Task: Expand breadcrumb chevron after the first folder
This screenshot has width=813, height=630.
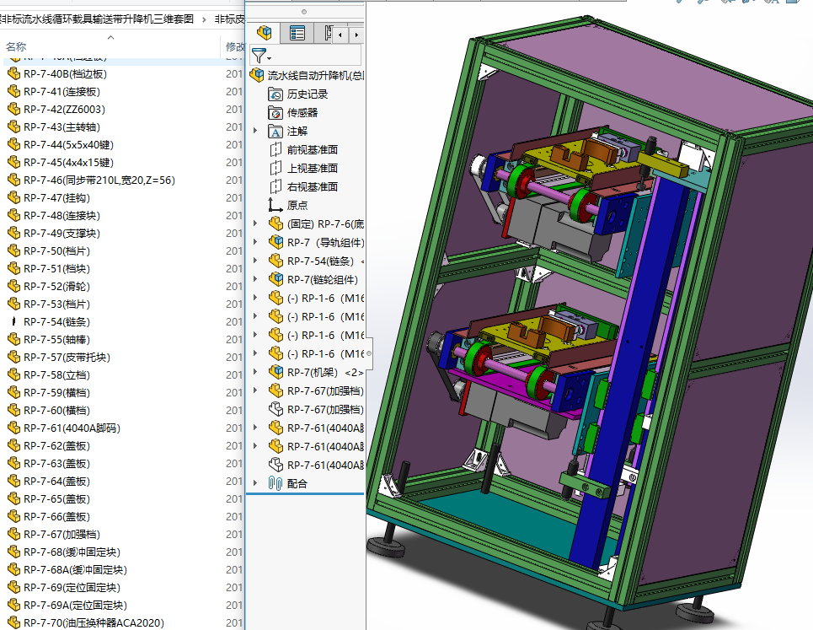Action: tap(204, 19)
